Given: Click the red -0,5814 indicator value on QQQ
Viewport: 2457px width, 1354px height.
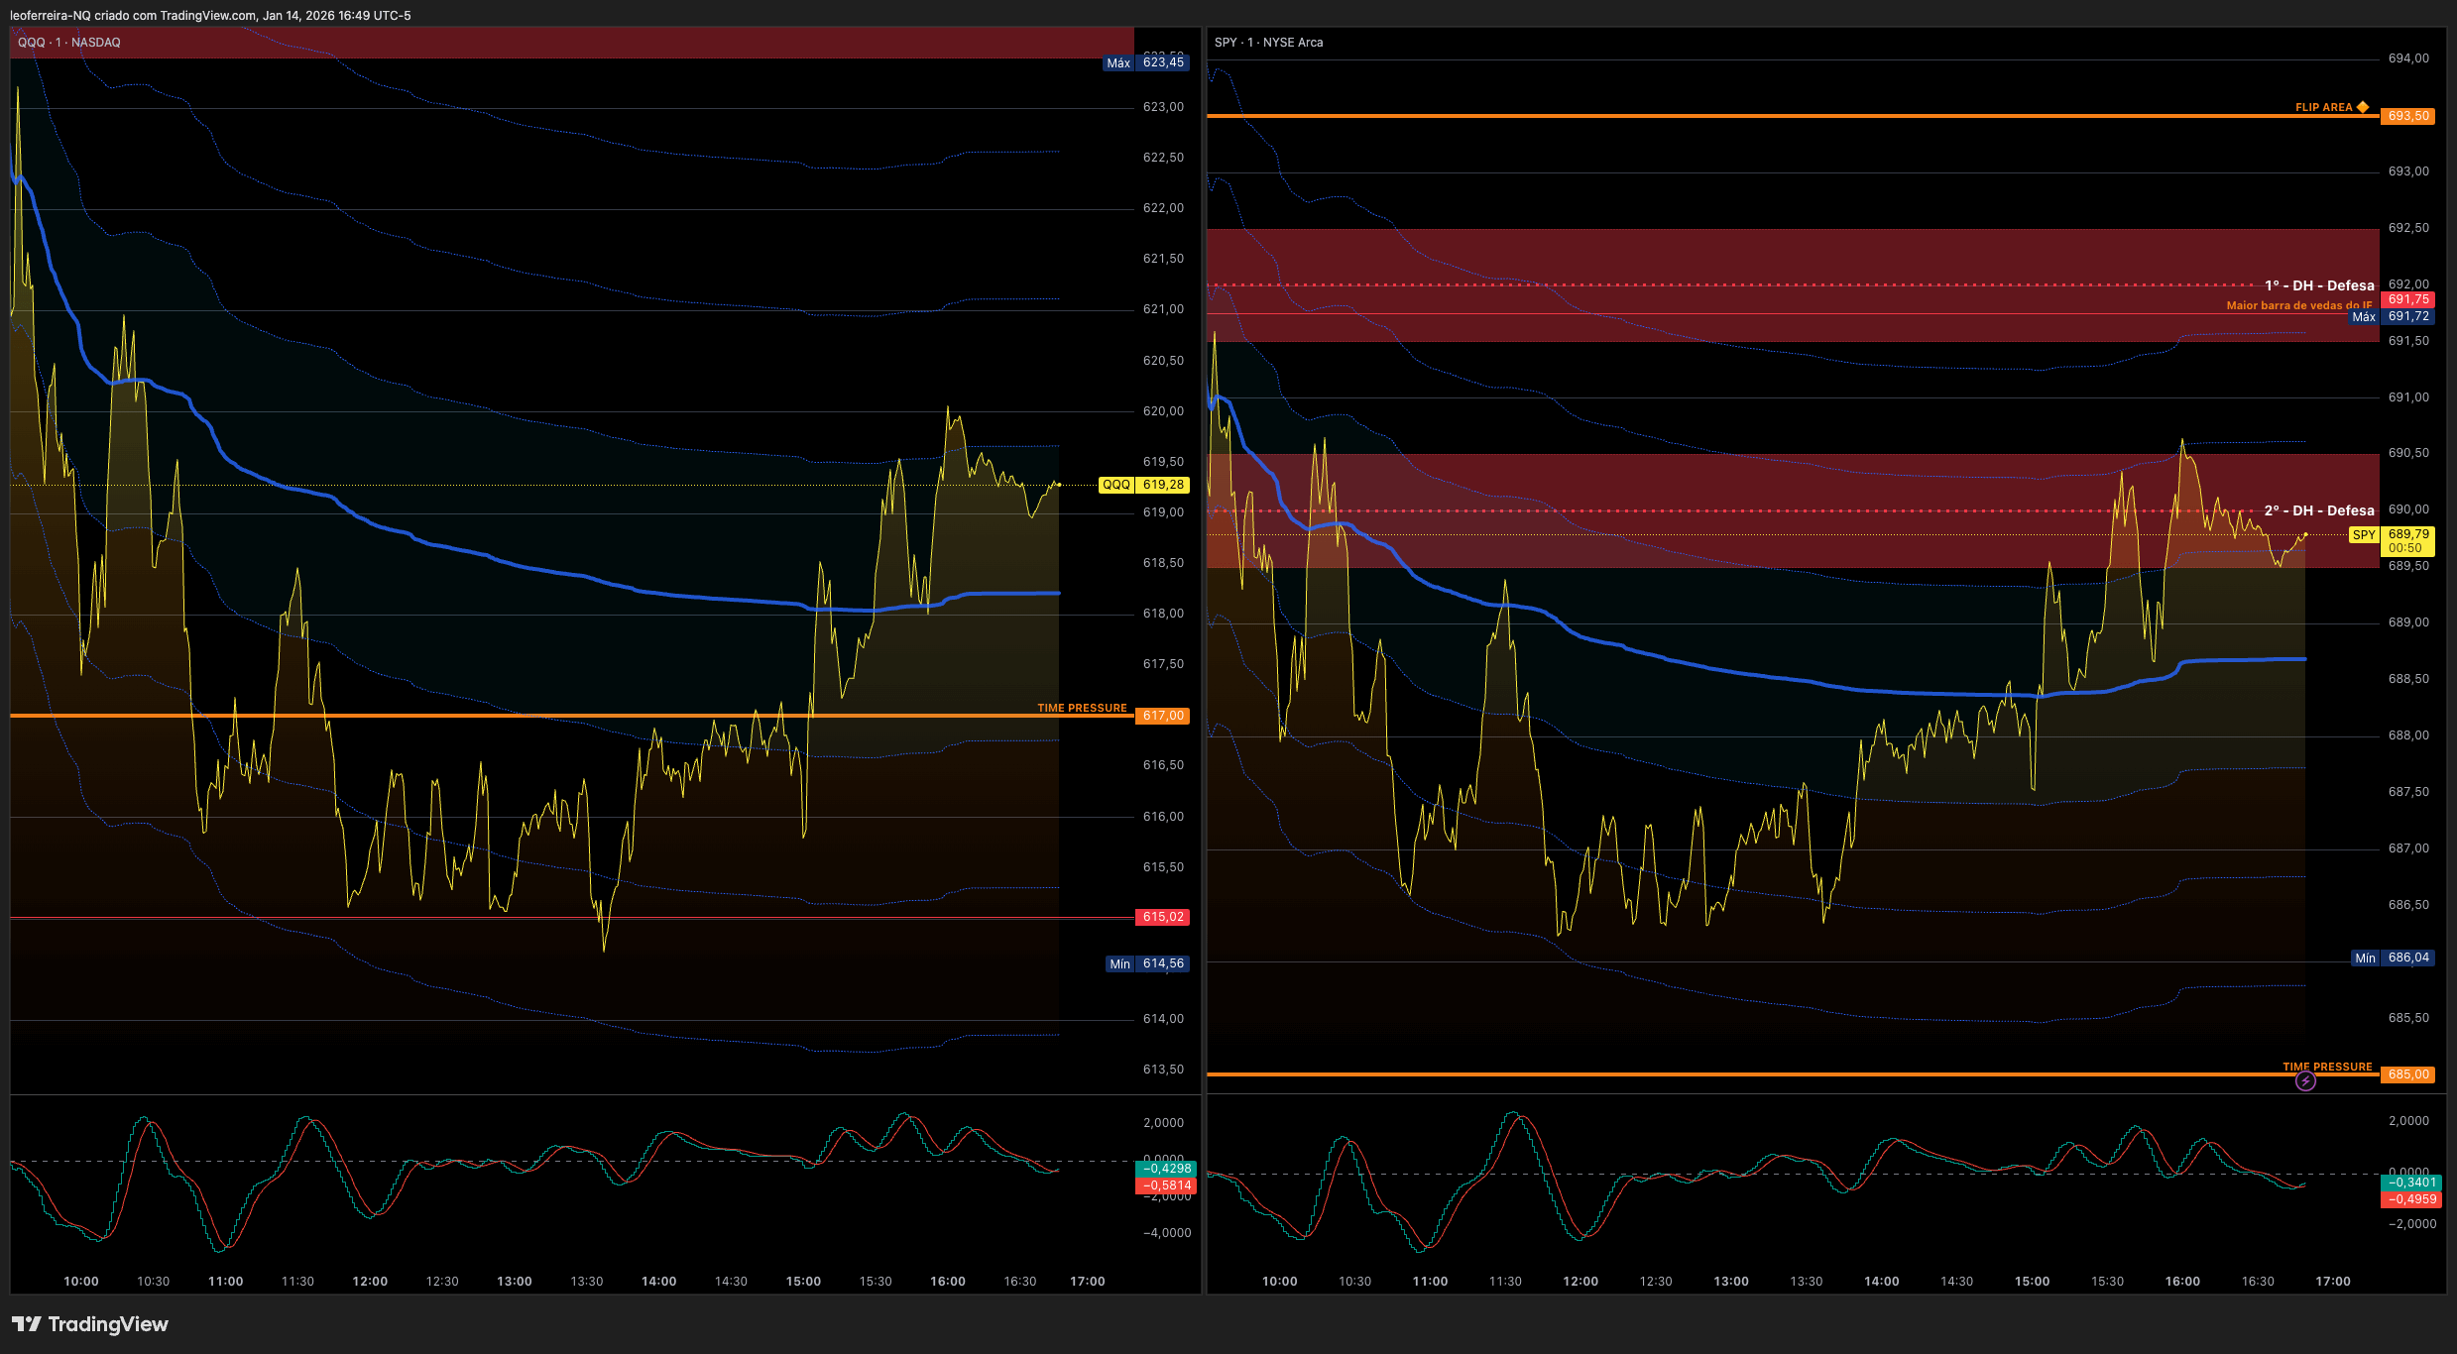Looking at the screenshot, I should coord(1165,1185).
